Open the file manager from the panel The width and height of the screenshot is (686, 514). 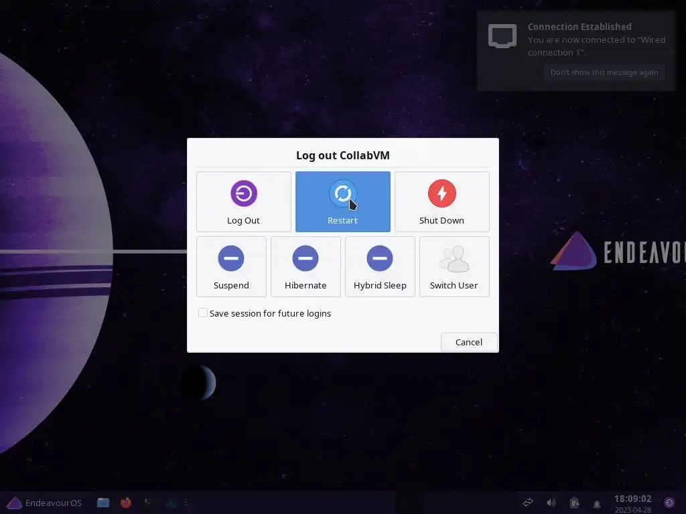click(103, 503)
